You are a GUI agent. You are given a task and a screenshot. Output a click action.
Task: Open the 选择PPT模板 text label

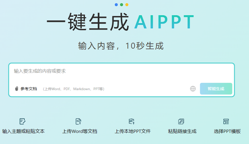(x=227, y=131)
